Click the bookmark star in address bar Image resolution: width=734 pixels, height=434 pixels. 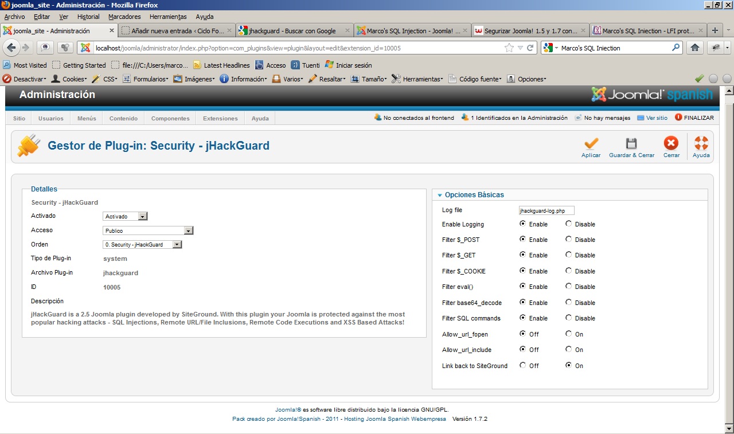click(509, 48)
